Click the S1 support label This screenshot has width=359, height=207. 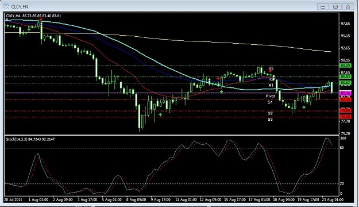point(270,102)
